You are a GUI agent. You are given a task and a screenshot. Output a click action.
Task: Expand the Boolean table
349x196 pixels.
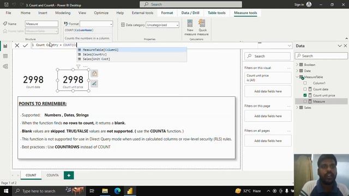pyautogui.click(x=297, y=65)
